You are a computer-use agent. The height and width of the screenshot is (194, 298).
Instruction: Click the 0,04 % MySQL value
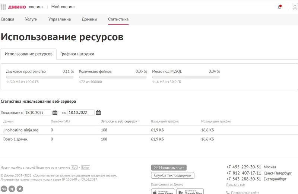214,71
